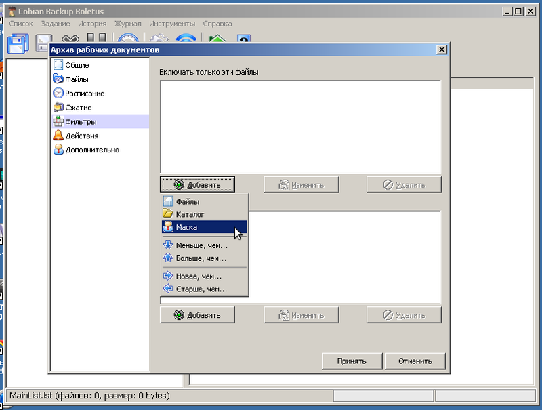Click inside the include-only files list box
Viewport: 542px width, 410px height.
pyautogui.click(x=300, y=125)
